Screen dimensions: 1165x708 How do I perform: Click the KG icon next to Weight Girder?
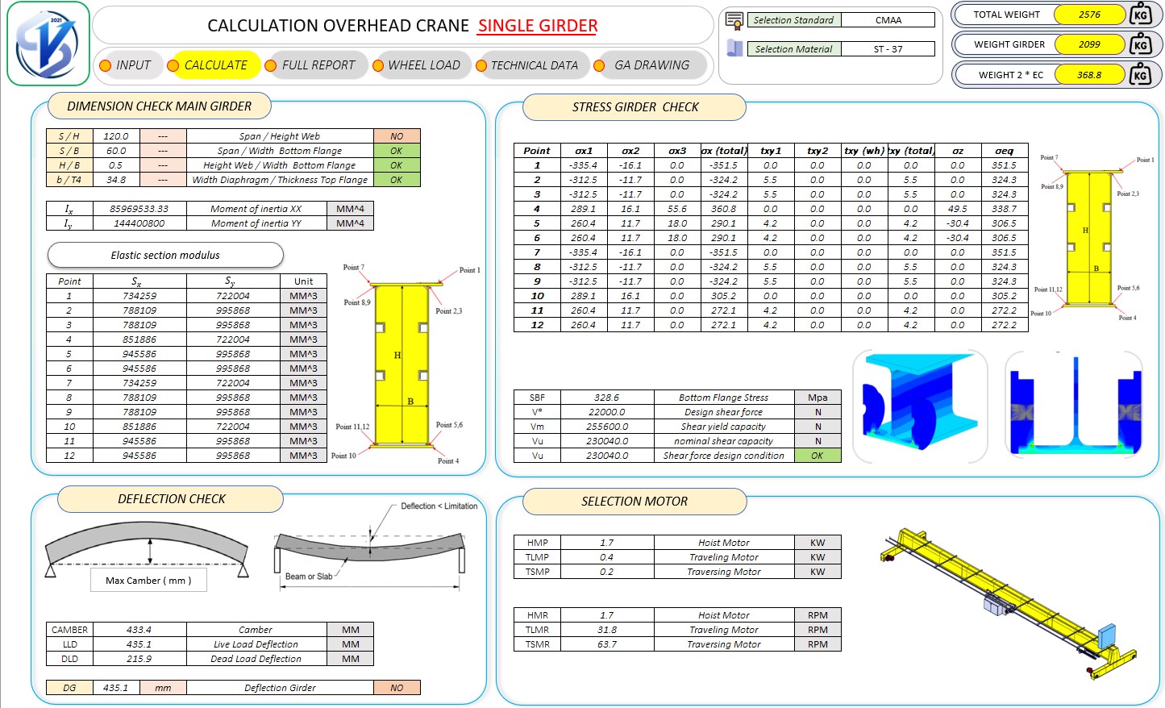pos(1140,44)
